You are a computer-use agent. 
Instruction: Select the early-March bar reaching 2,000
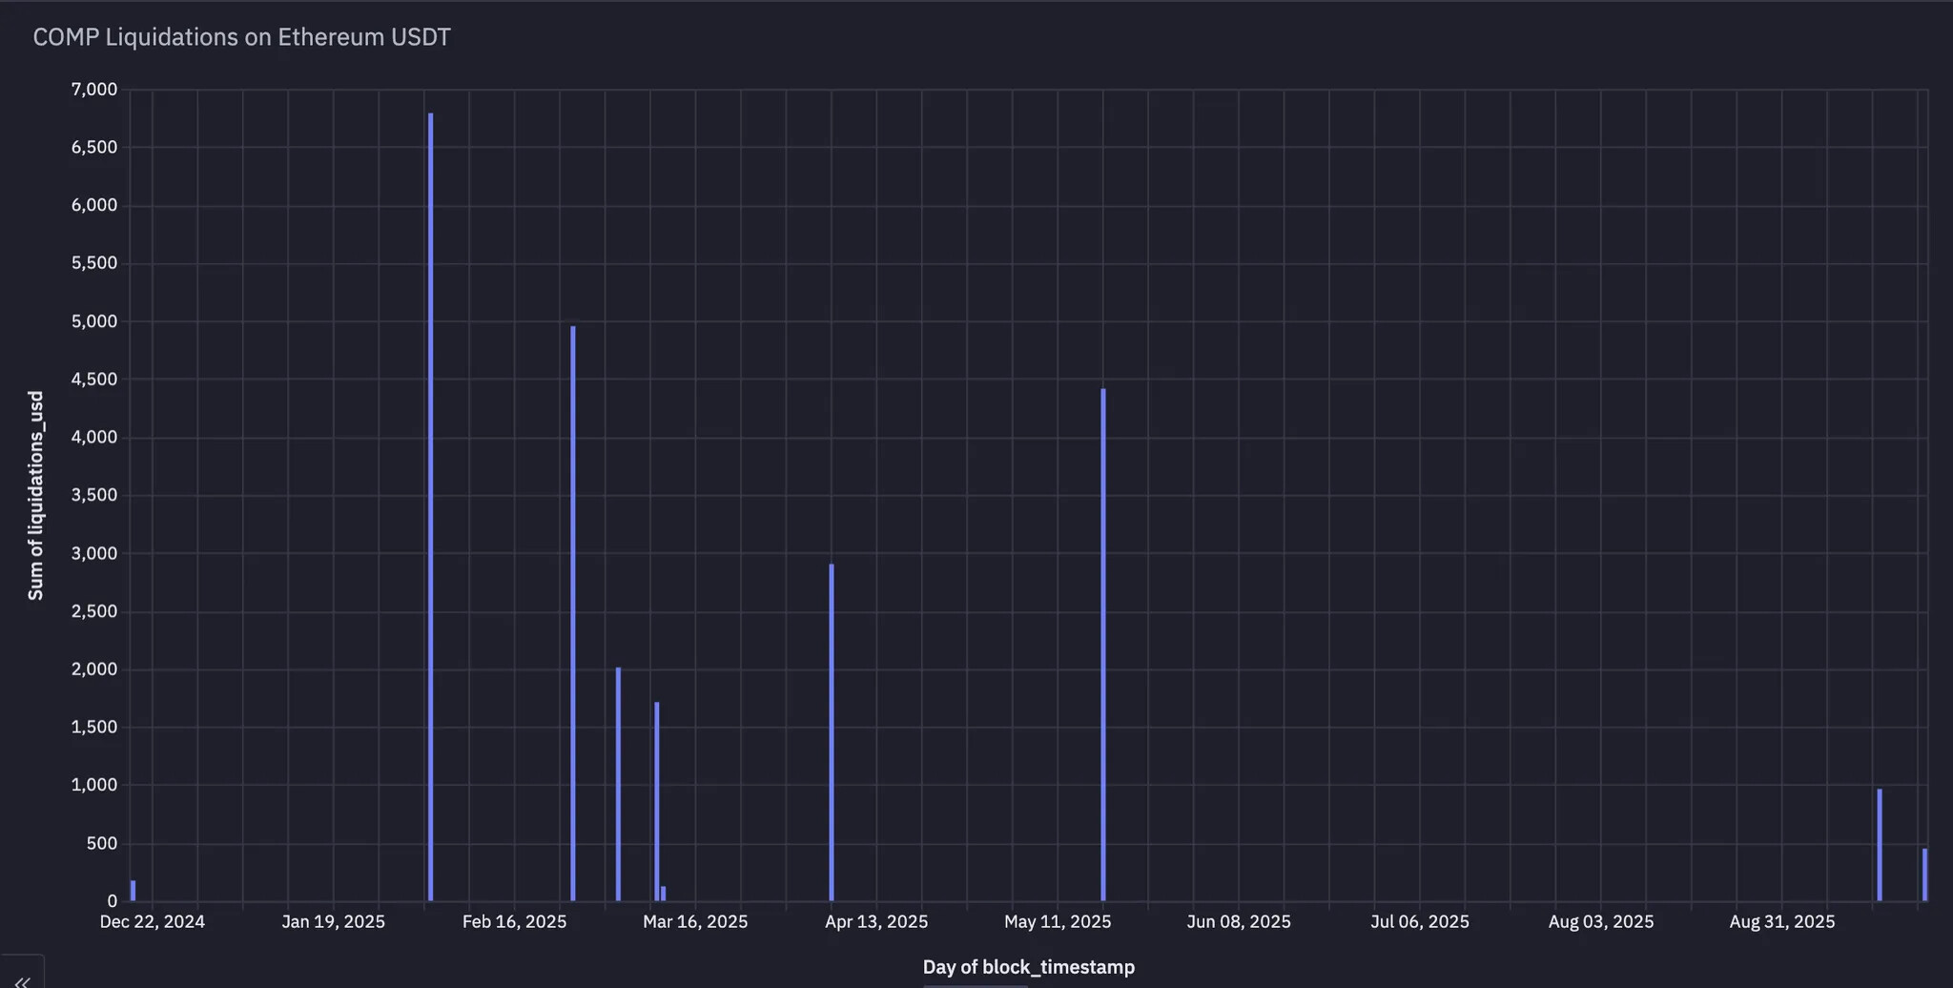tap(618, 784)
